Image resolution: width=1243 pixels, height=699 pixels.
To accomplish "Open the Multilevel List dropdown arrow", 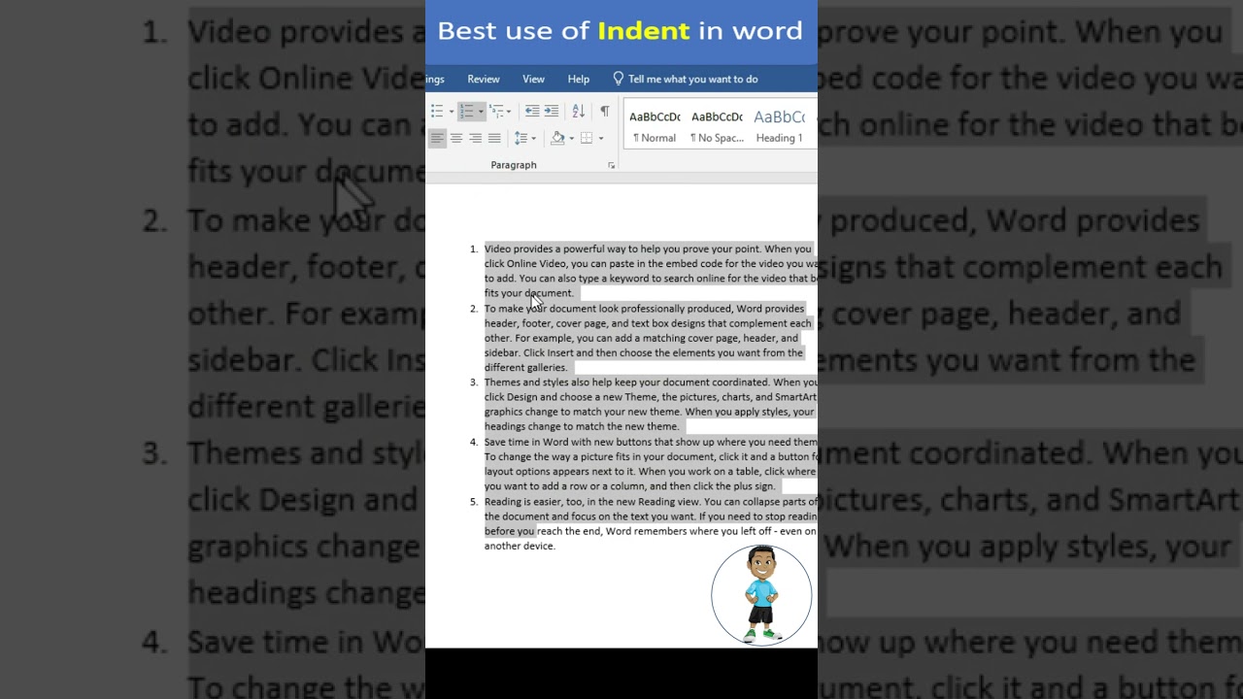I will pos(509,112).
